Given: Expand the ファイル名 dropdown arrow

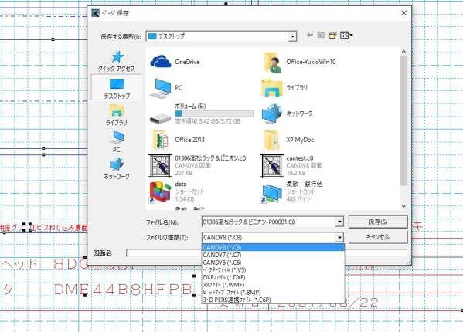Looking at the screenshot, I should (x=339, y=222).
